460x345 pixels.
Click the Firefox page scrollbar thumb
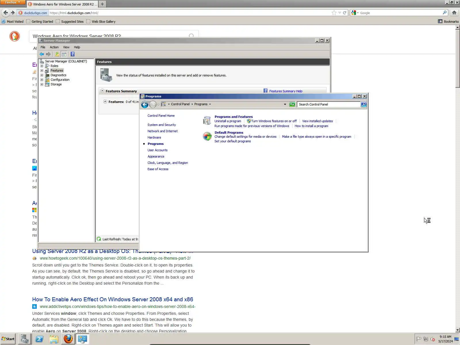457,59
